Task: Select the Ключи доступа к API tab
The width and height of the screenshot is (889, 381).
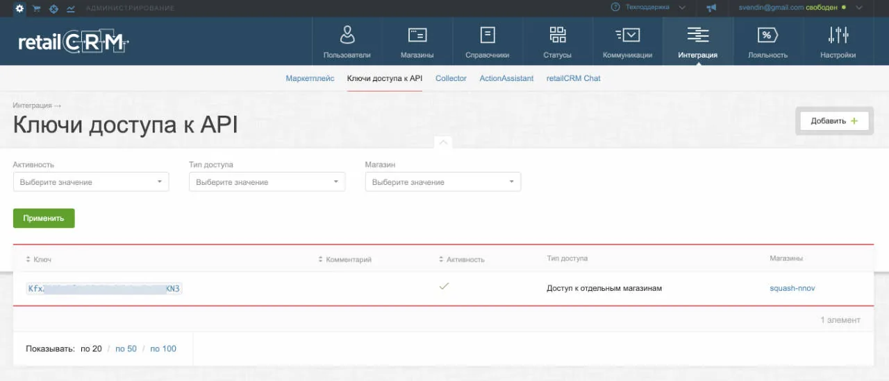Action: click(x=385, y=78)
